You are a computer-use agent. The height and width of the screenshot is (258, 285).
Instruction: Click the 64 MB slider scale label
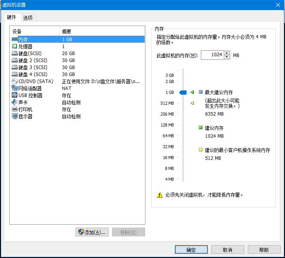click(168, 136)
